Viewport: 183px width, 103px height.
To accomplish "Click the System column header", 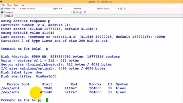I will pos(122,84).
